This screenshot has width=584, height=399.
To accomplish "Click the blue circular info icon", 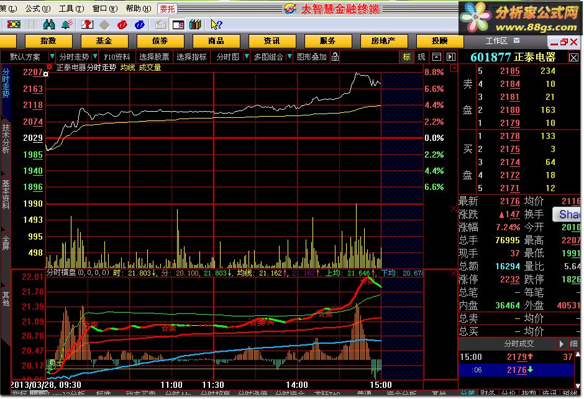I will click(x=140, y=25).
